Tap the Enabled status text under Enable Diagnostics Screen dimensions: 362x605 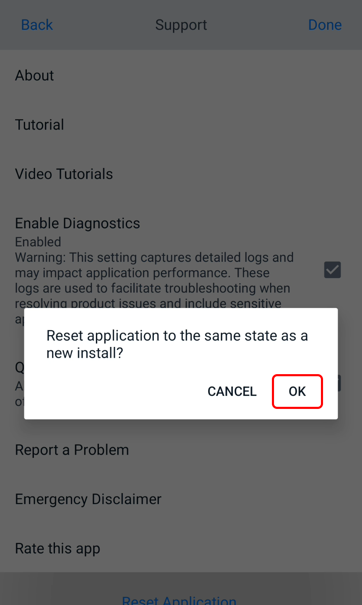tap(38, 242)
